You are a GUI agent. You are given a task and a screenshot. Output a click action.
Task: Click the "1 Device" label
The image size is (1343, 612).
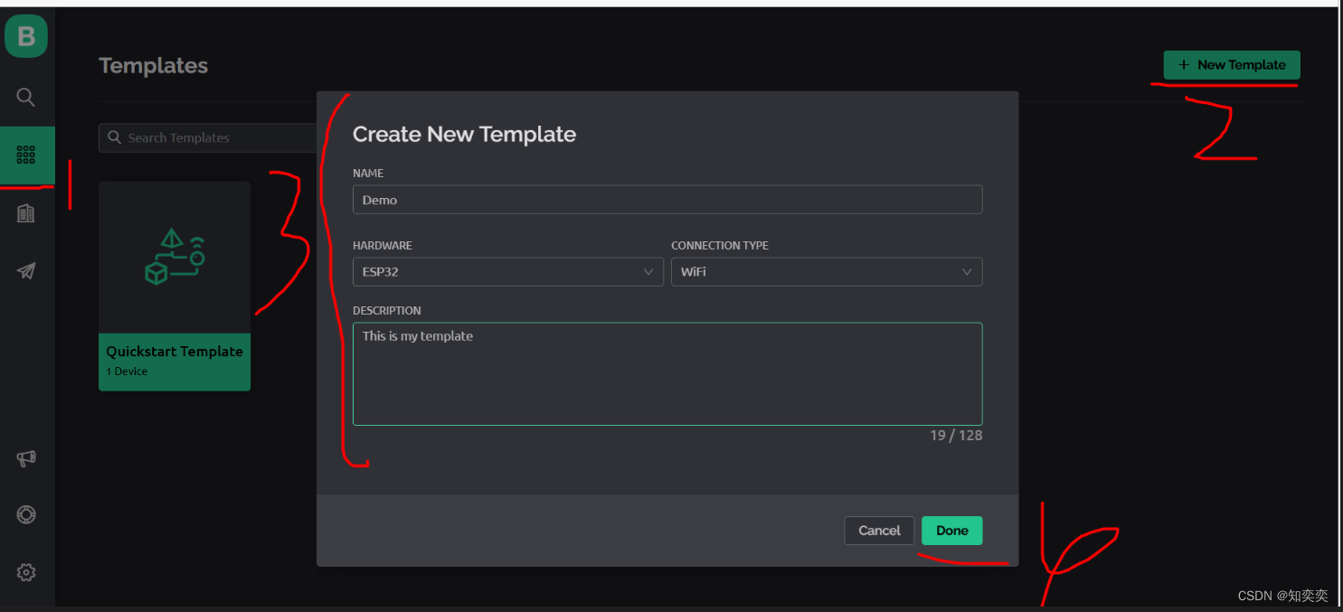click(127, 372)
